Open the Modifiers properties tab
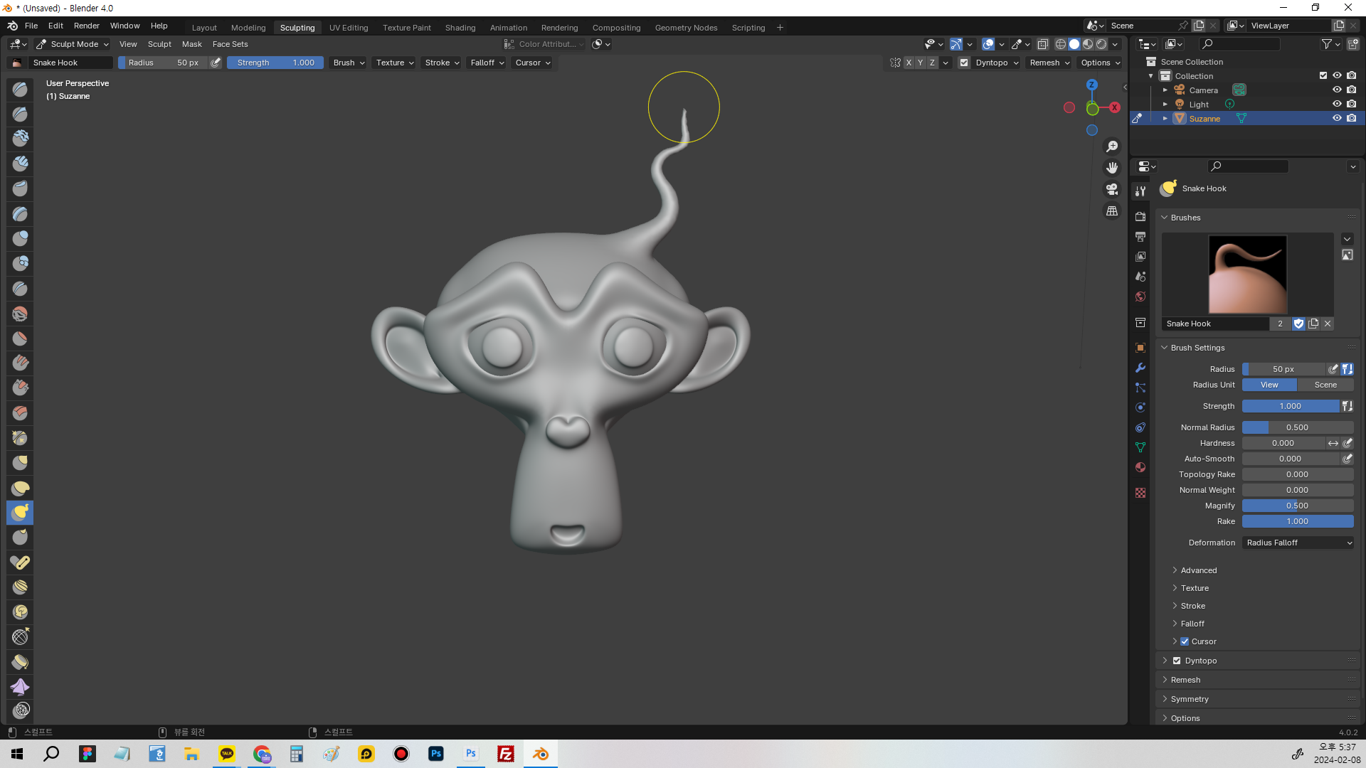 (1140, 368)
